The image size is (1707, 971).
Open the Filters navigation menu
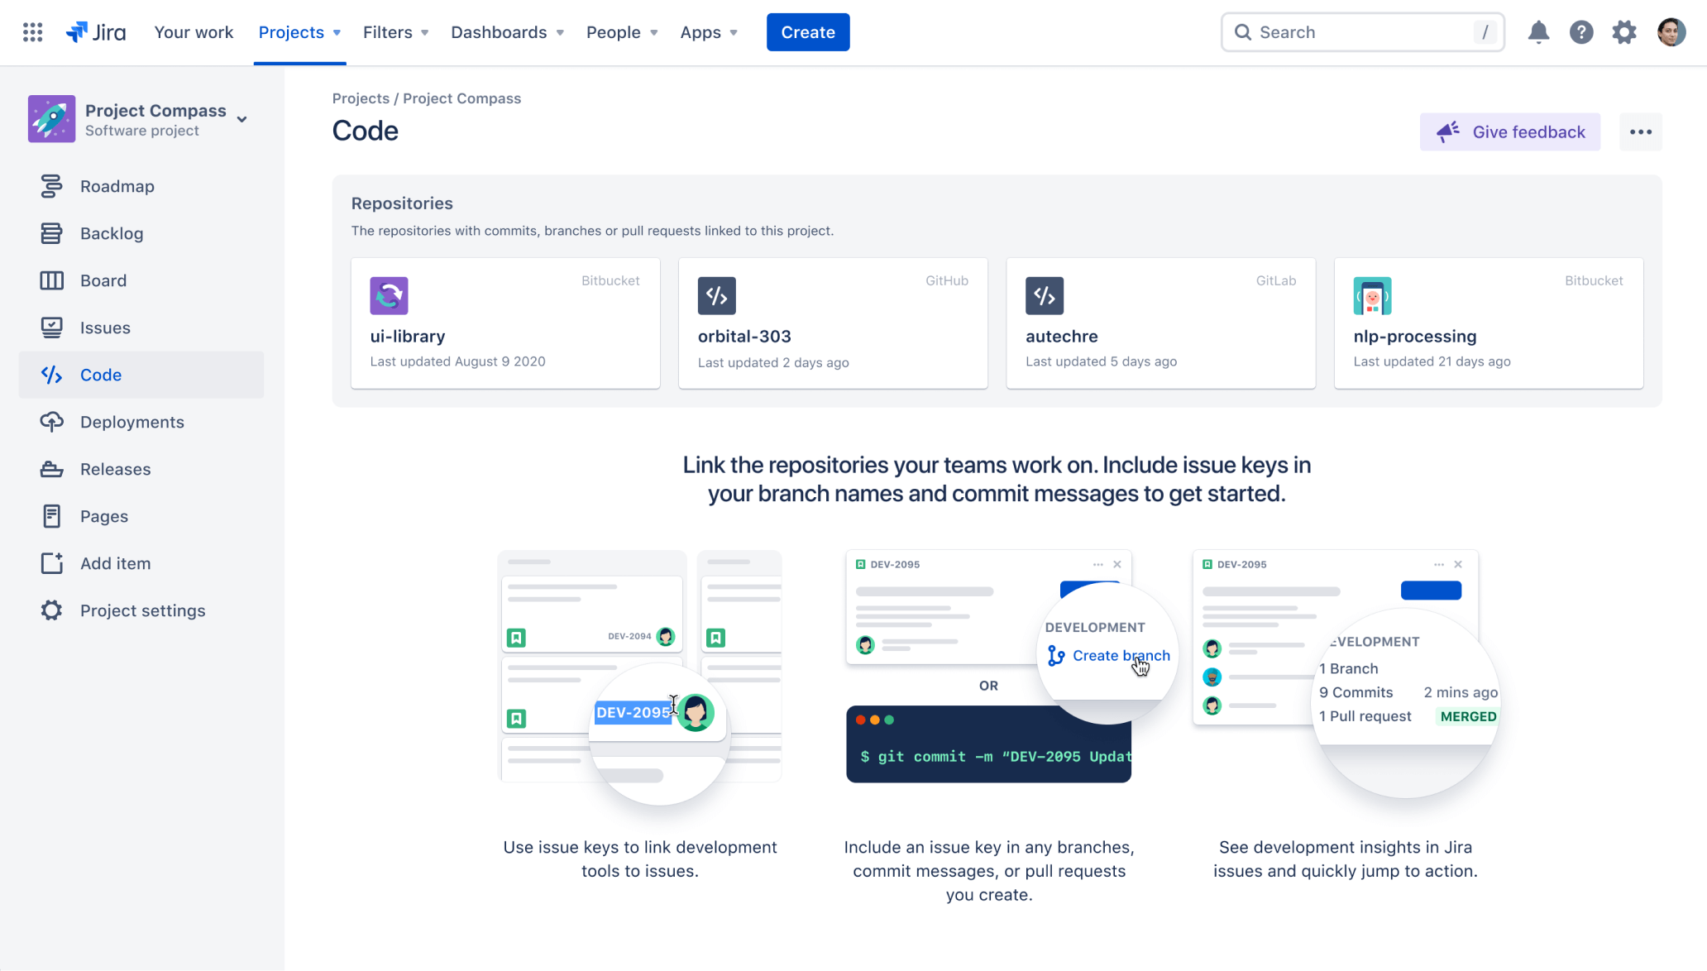coord(396,31)
